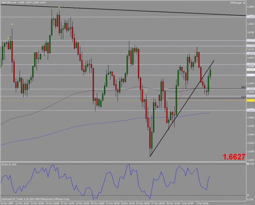
Task: Click the 1.6815 price axis label
Action: (x=251, y=24)
